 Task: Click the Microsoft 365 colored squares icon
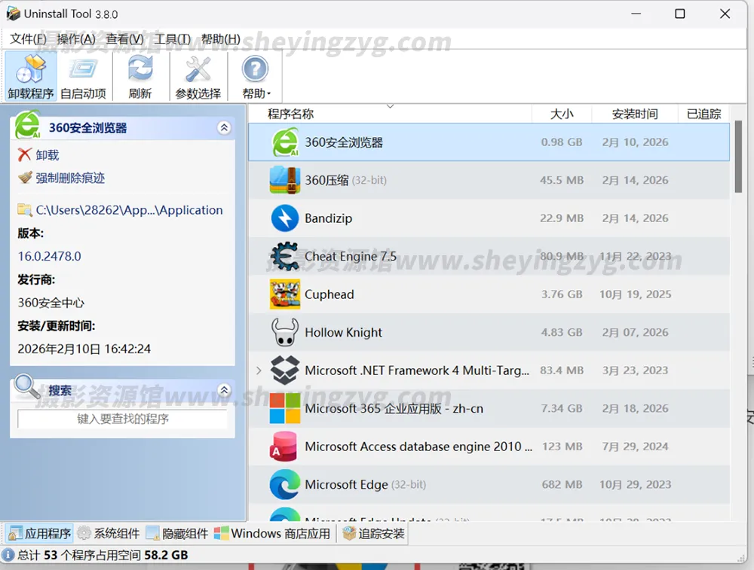[285, 408]
